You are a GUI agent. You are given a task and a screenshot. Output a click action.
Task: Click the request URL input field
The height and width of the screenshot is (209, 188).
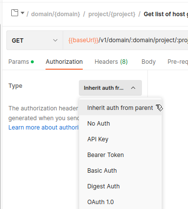(125, 40)
